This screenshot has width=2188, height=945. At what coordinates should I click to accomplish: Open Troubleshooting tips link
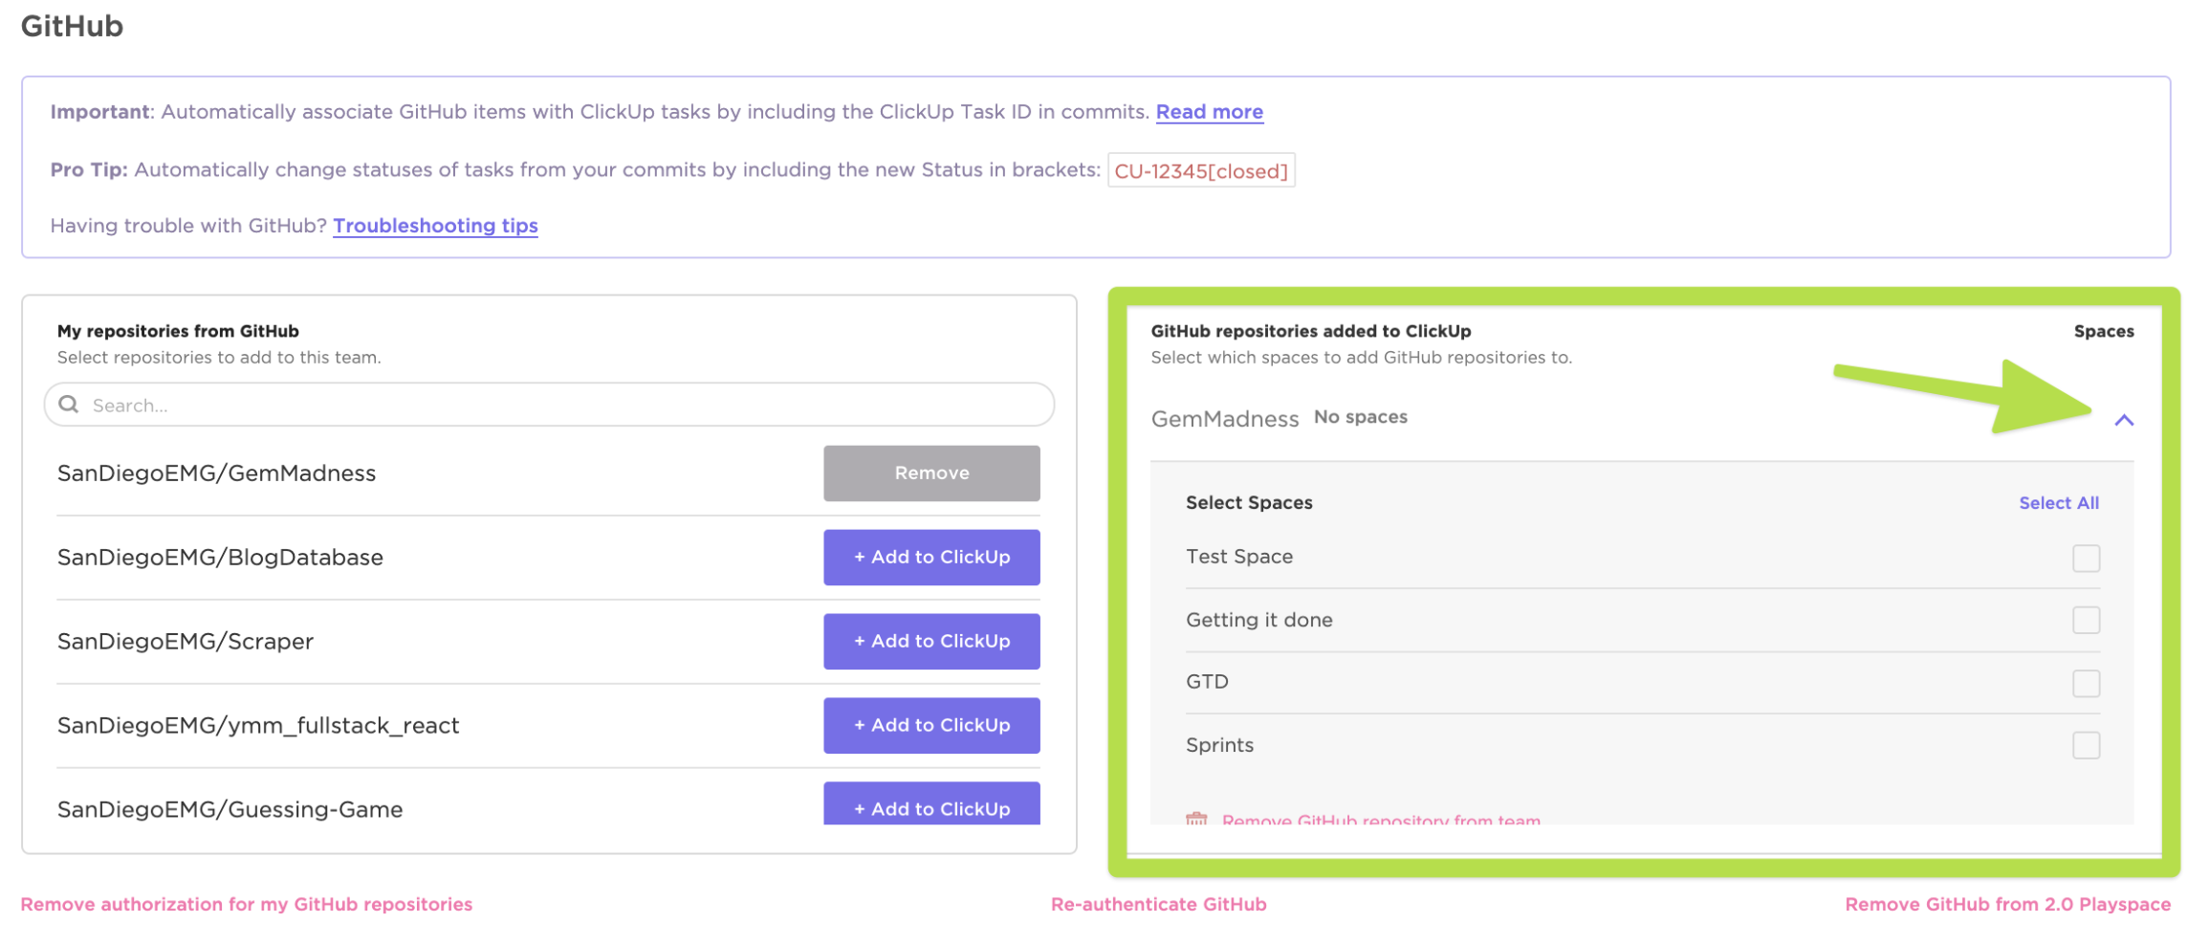[435, 226]
